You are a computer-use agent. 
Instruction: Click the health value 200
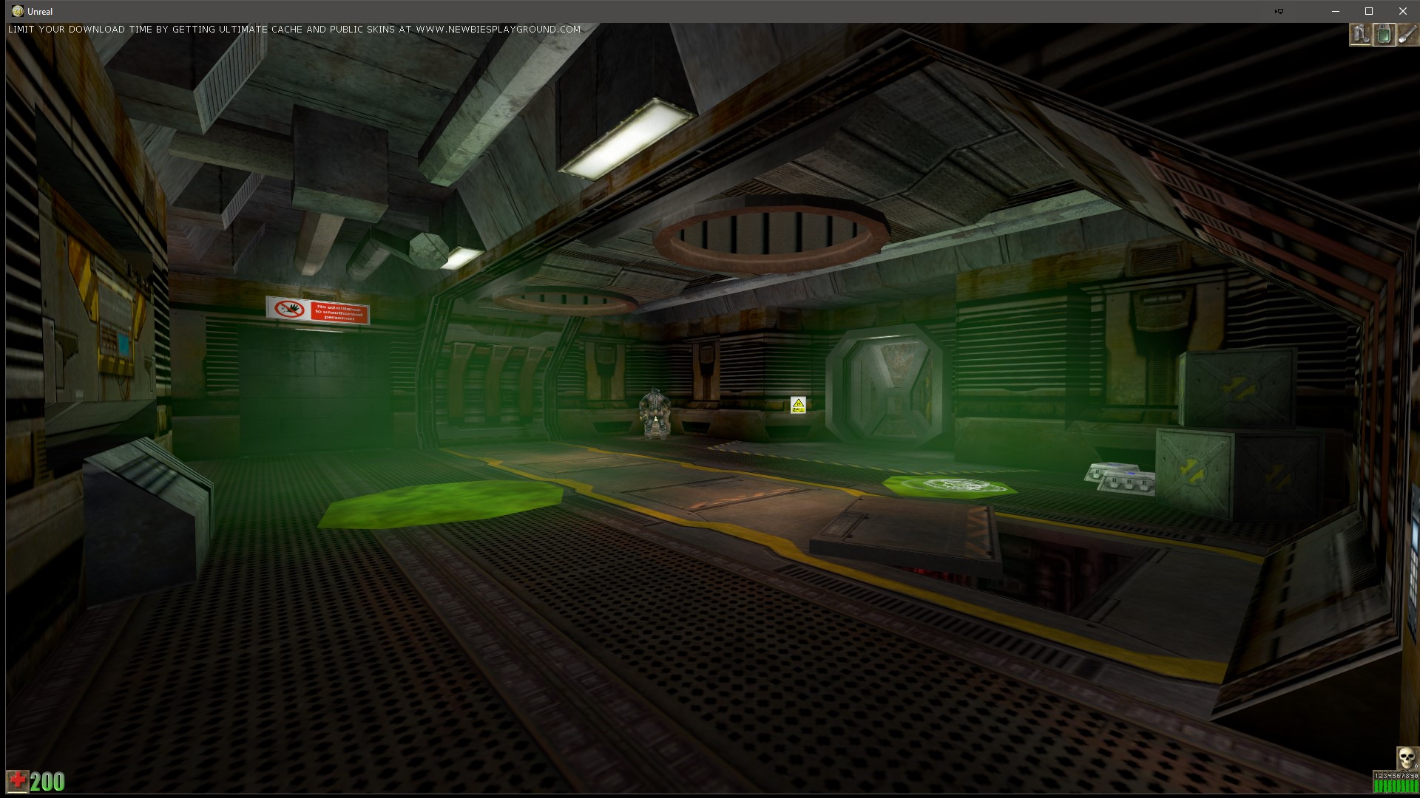click(48, 782)
